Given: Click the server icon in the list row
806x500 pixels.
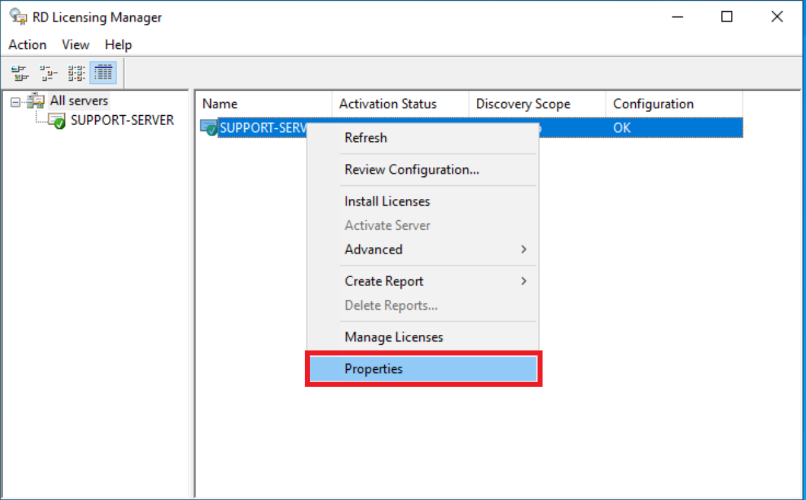Looking at the screenshot, I should click(209, 128).
